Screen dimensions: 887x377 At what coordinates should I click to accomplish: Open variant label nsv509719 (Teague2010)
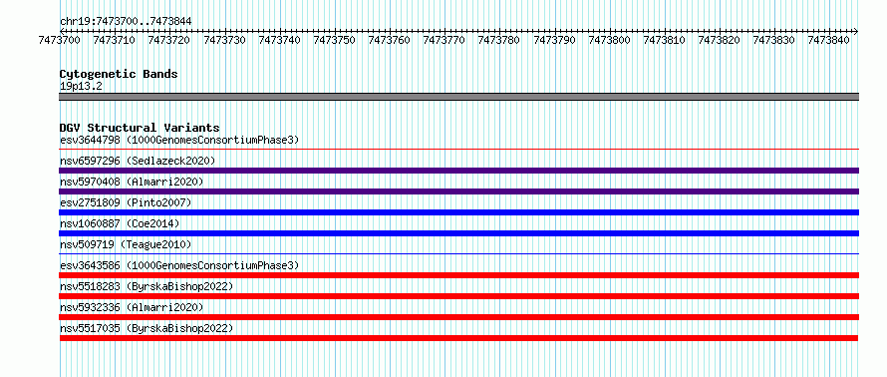126,244
